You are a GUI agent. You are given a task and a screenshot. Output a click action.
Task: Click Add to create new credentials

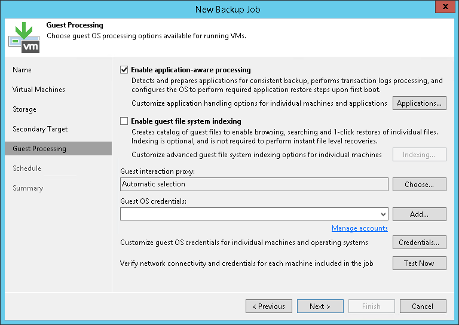tap(419, 214)
